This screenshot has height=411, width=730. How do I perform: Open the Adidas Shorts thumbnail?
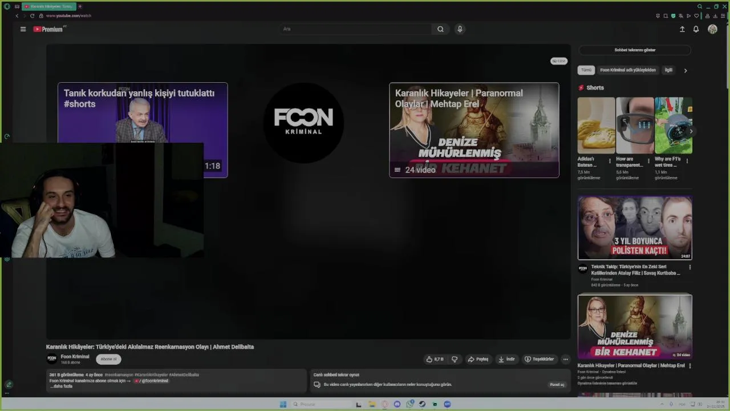pyautogui.click(x=596, y=126)
